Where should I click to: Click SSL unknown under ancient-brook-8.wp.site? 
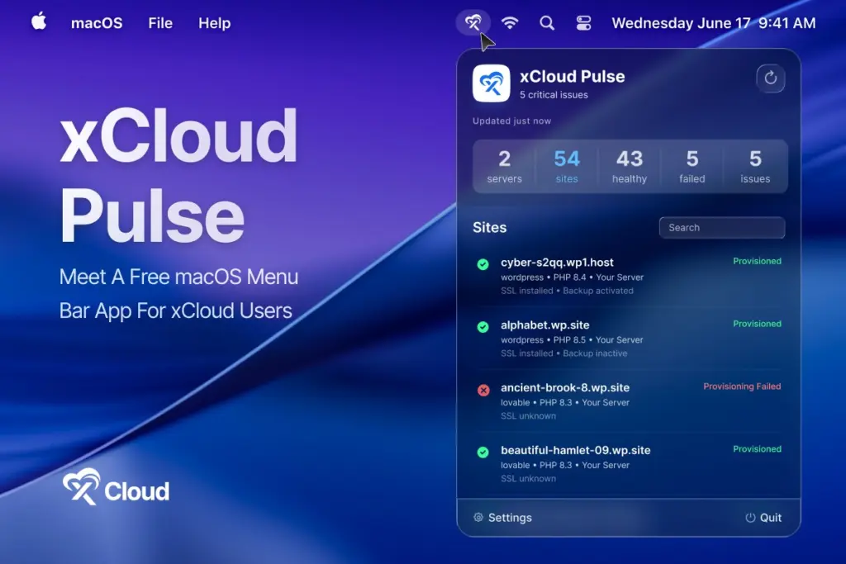point(528,415)
